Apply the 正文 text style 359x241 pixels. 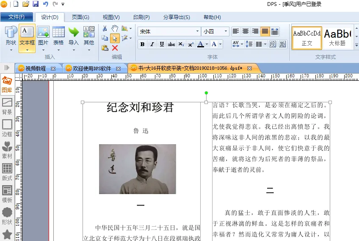click(x=307, y=38)
